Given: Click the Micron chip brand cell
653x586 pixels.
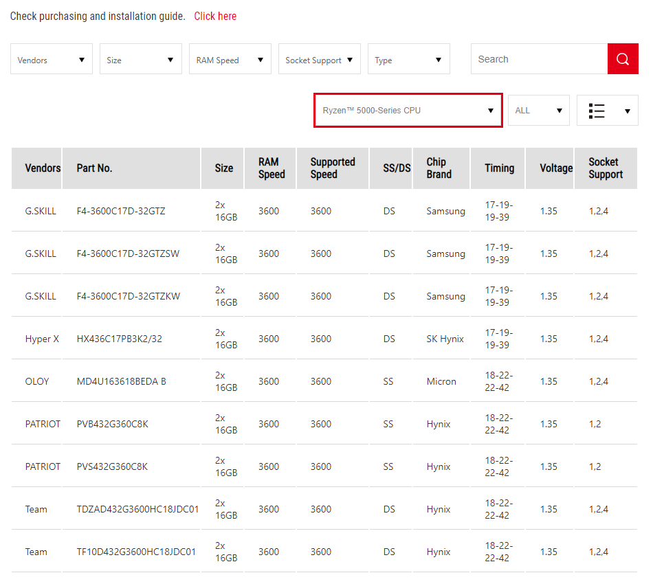Looking at the screenshot, I should [x=441, y=382].
